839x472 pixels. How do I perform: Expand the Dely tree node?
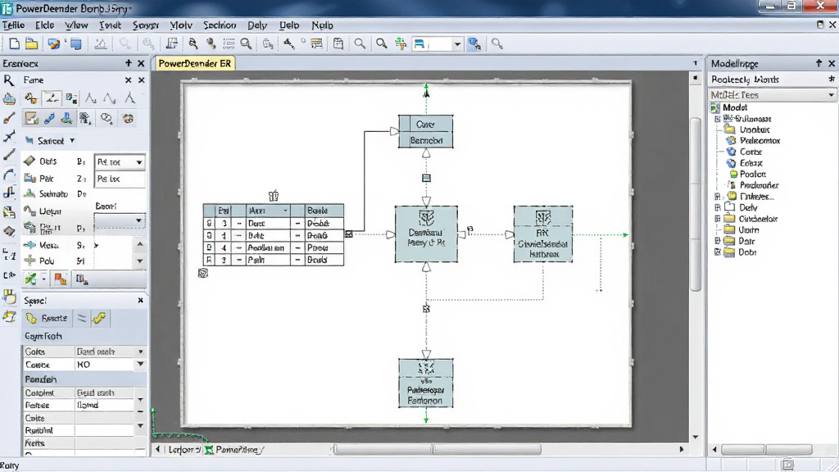tap(718, 207)
